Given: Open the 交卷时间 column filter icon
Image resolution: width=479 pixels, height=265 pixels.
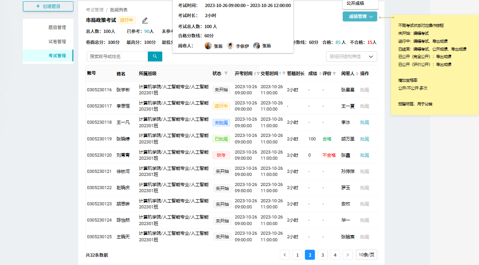Looking at the screenshot, I should coord(284,73).
